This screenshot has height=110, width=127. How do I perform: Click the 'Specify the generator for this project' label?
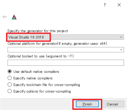[x=38, y=31]
